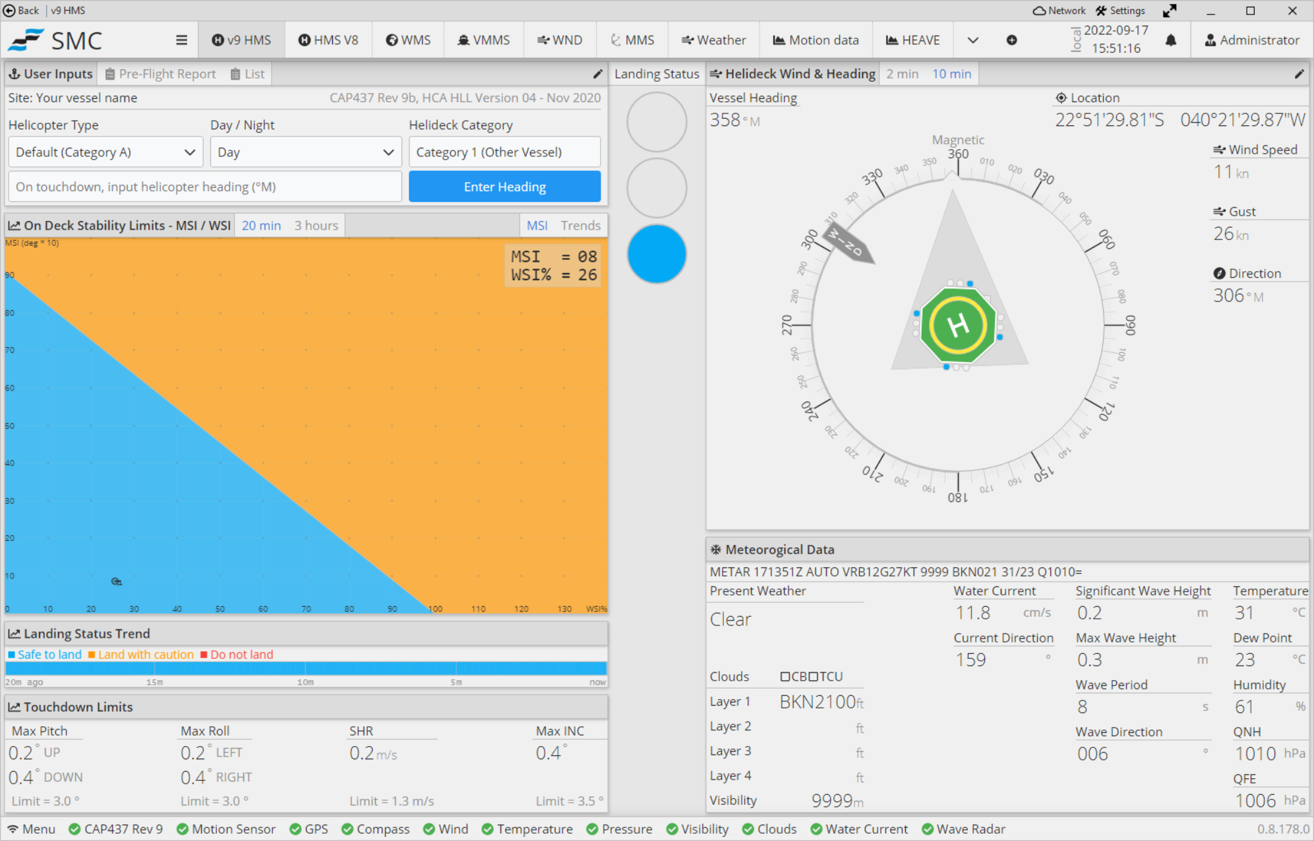
Task: Open the Day / Night dropdown
Action: 306,152
